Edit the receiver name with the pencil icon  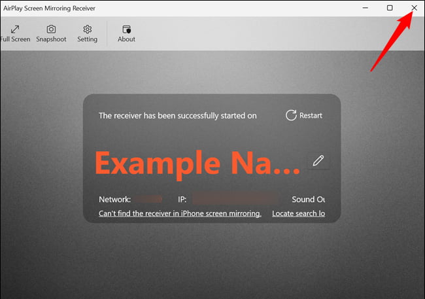pyautogui.click(x=318, y=161)
